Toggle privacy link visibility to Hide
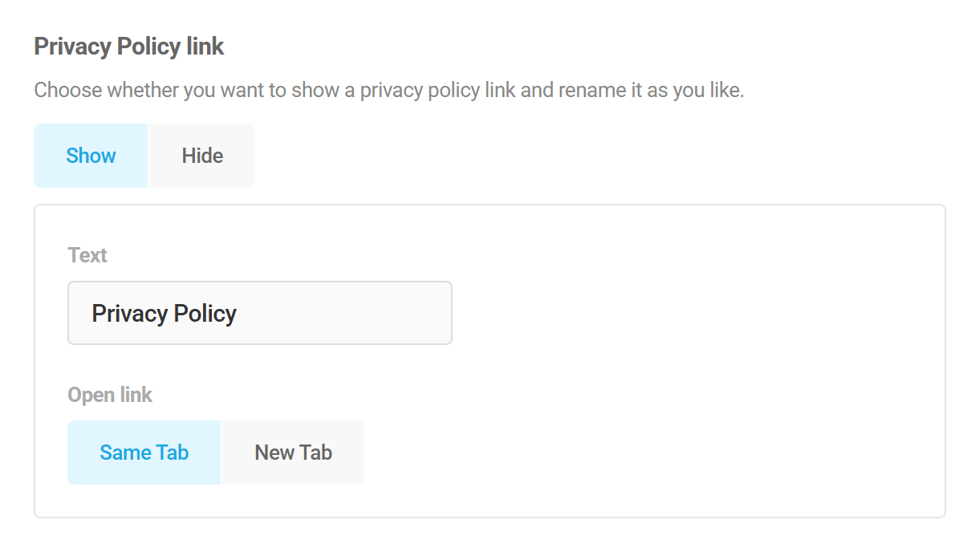Screen dimensions: 979x552 click(201, 155)
